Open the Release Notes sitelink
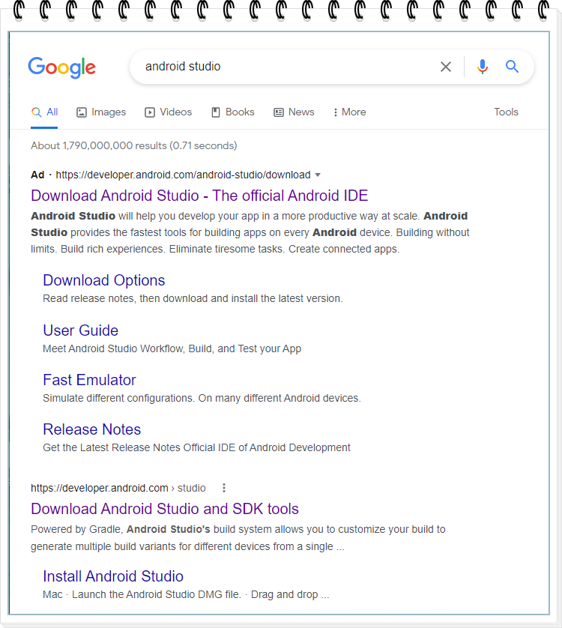 pos(91,429)
